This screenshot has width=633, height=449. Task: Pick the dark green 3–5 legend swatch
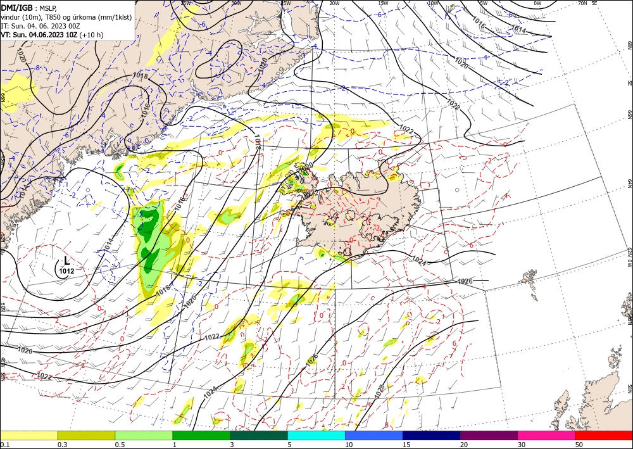(x=259, y=435)
